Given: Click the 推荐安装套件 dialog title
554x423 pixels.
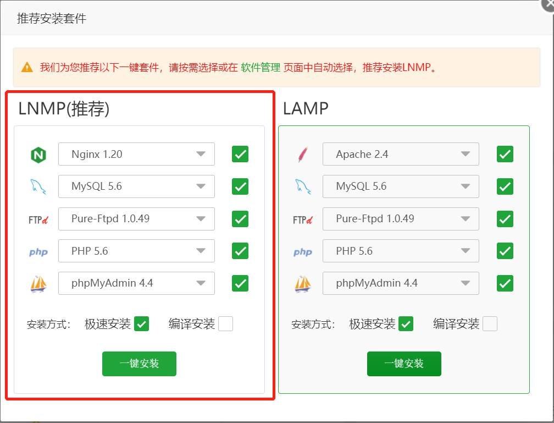Looking at the screenshot, I should point(52,18).
